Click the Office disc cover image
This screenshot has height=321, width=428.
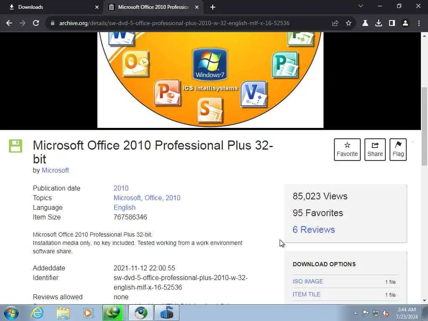[210, 80]
